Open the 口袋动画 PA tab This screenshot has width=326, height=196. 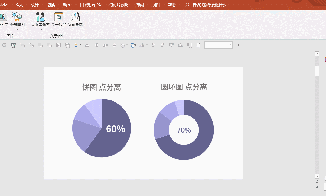pyautogui.click(x=90, y=5)
